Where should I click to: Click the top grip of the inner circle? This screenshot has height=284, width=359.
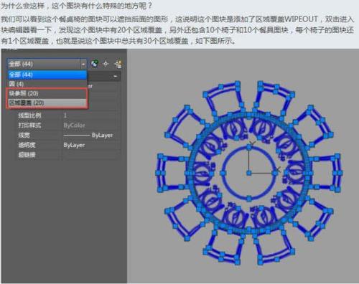(249, 147)
